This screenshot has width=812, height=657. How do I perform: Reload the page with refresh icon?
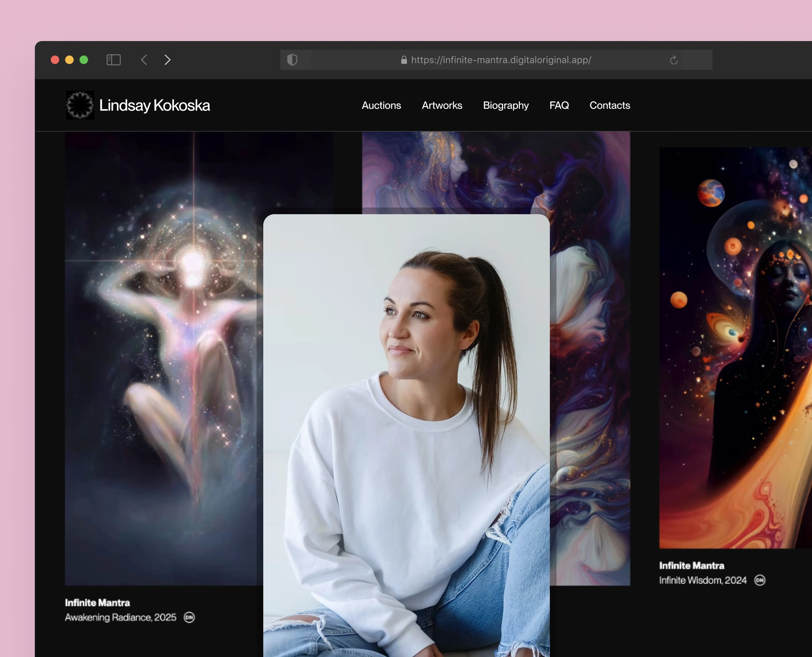pyautogui.click(x=674, y=60)
